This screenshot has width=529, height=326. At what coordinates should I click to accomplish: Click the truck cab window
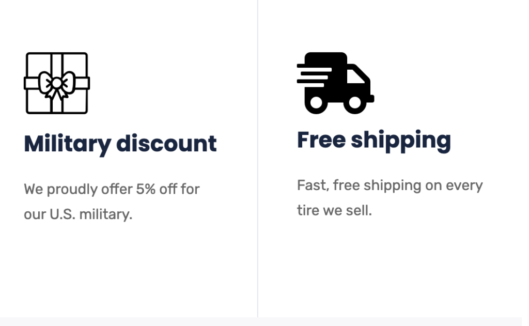355,76
